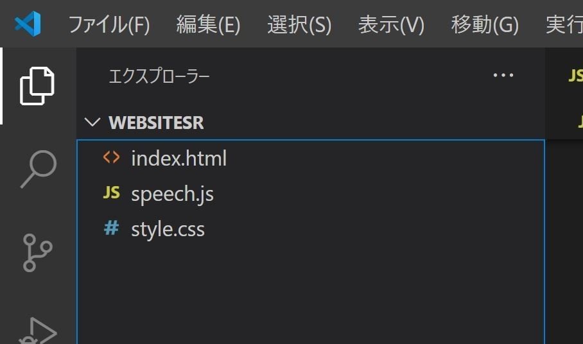Open the ファイル(F) menu
Image resolution: width=583 pixels, height=344 pixels.
point(109,25)
